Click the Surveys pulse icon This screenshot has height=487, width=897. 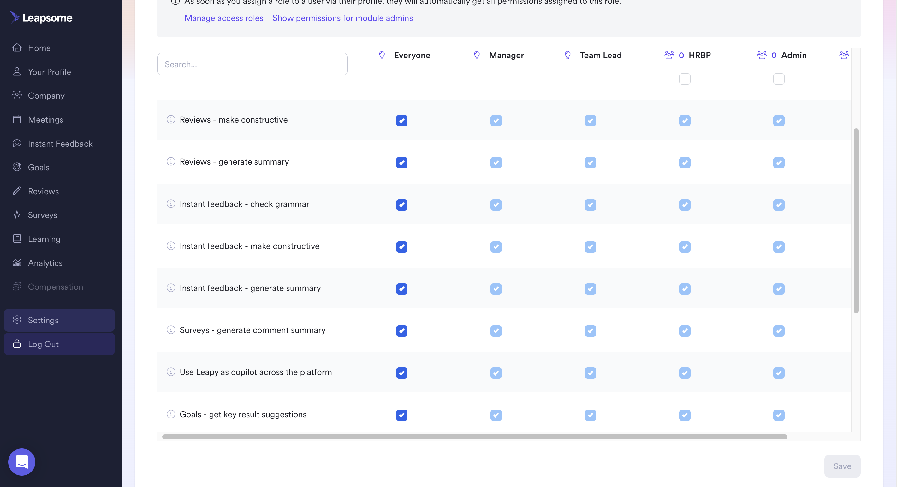coord(17,214)
